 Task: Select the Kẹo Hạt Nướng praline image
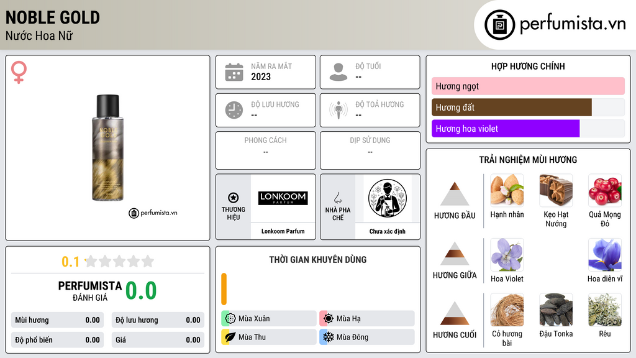tap(556, 190)
